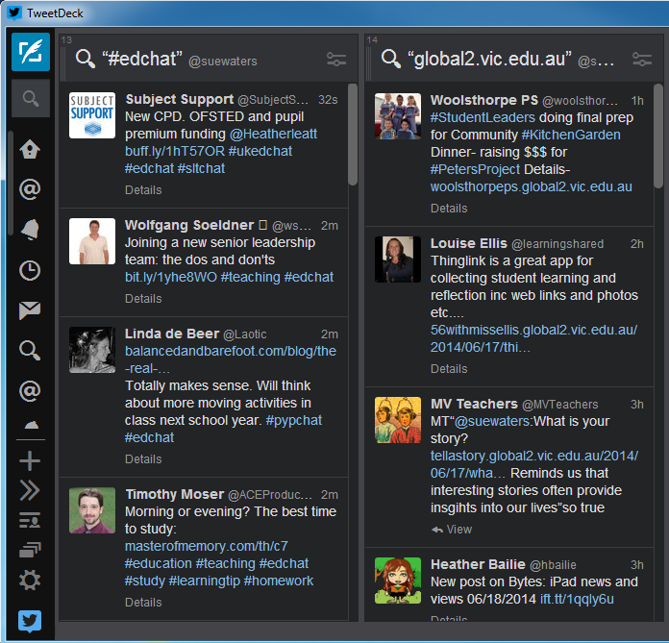Screen dimensions: 669x643
Task: Go to the Activity clock icon
Action: point(30,270)
